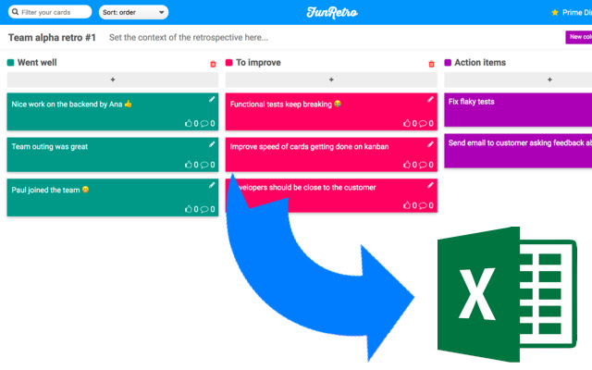Click the 'Team alpha retro #1' board title
592x370 pixels.
click(52, 37)
